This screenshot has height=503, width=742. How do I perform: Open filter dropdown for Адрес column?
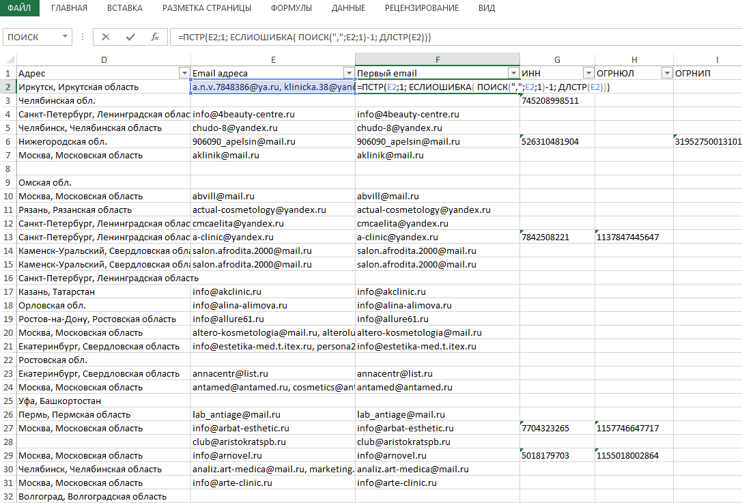(184, 73)
